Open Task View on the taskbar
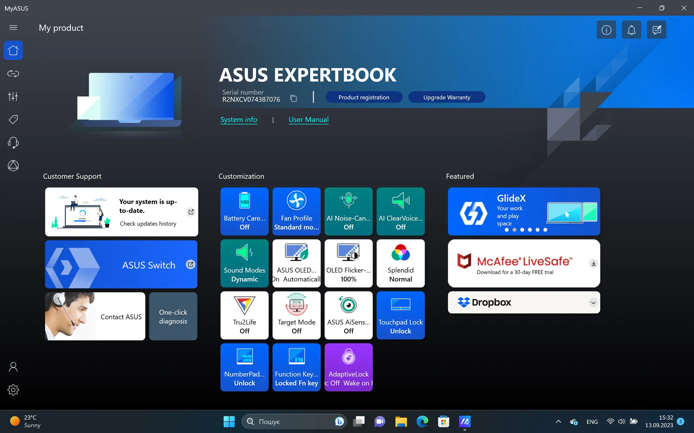 (359, 421)
